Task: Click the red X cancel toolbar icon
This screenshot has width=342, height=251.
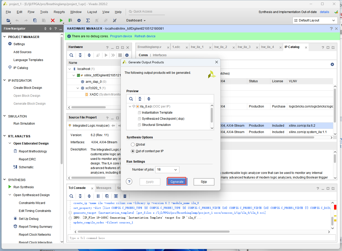Action: pyautogui.click(x=53, y=20)
